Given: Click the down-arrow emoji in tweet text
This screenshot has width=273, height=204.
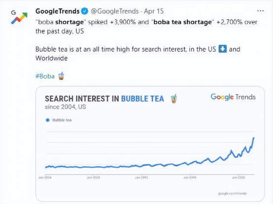Looking at the screenshot, I should (223, 49).
